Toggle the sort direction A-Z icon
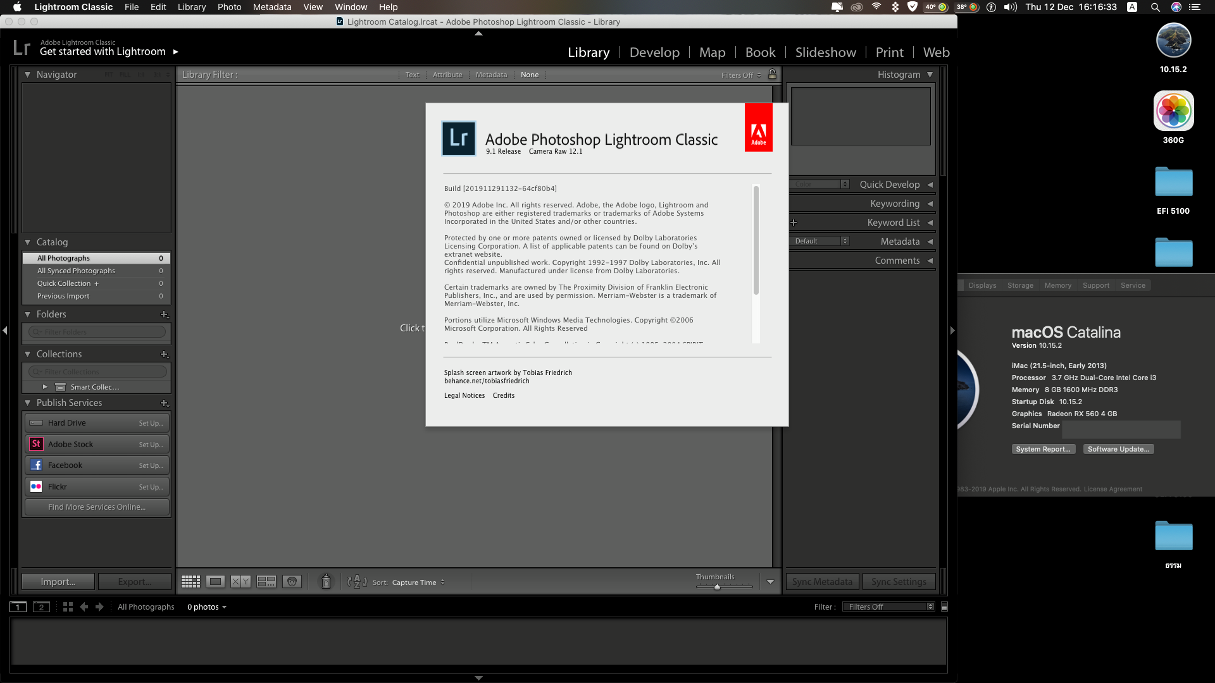This screenshot has height=683, width=1215. [357, 582]
